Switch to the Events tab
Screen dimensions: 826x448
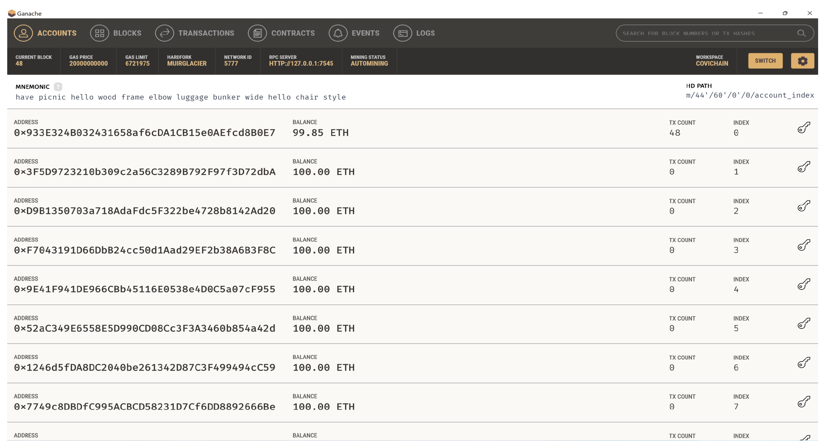[x=354, y=33]
